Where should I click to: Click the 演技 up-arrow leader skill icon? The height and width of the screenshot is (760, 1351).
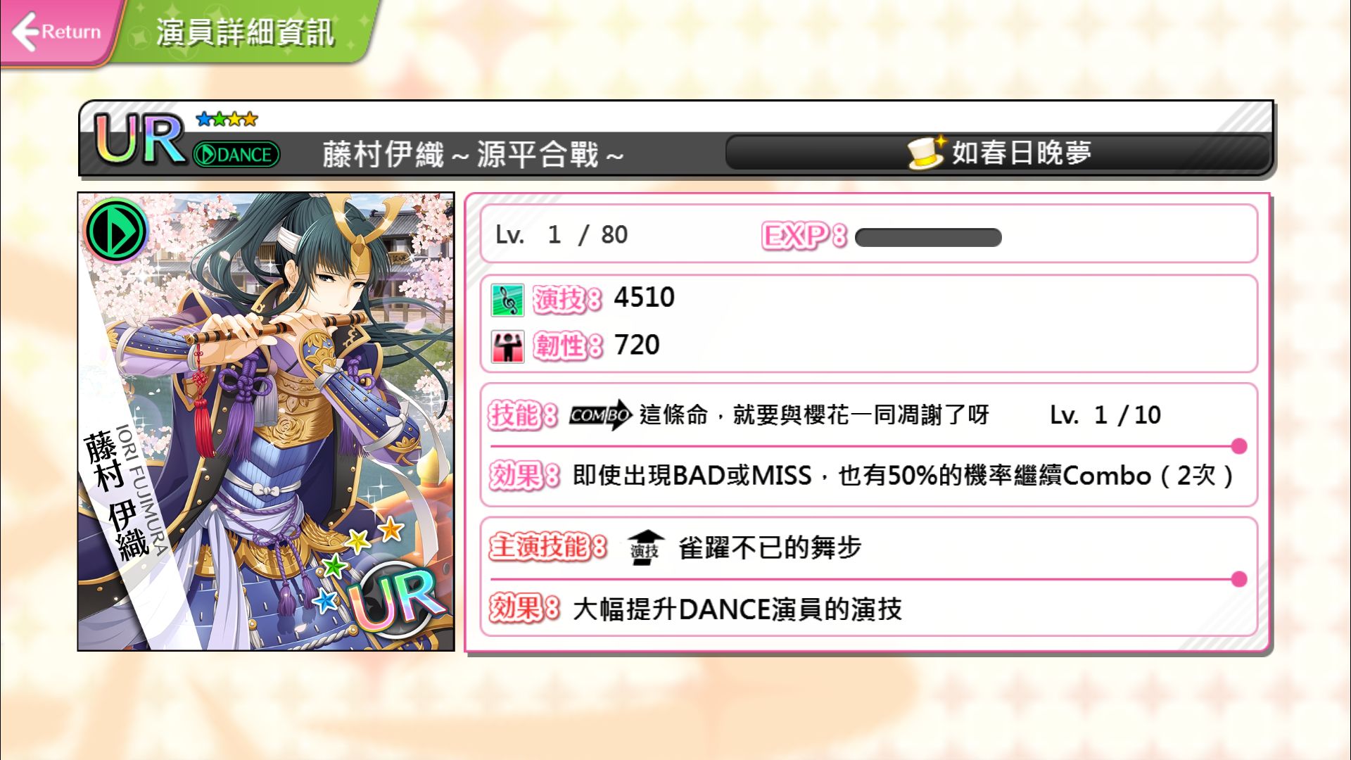(645, 547)
